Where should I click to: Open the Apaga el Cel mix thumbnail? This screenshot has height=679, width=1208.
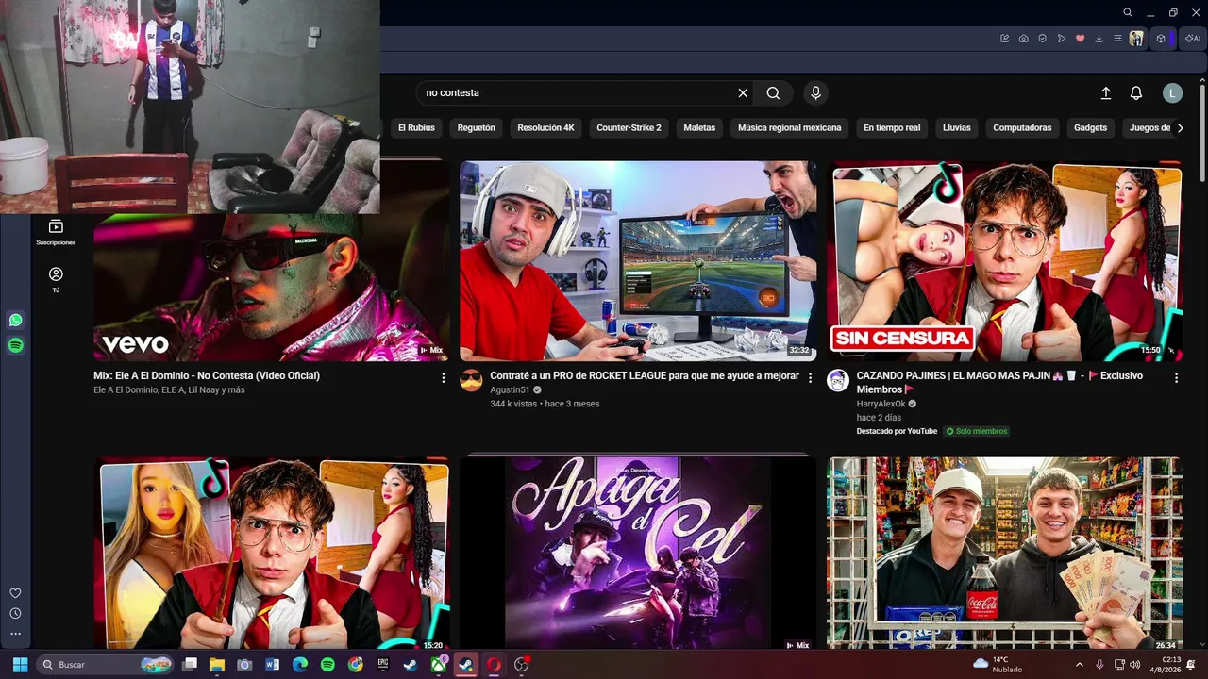[x=638, y=555]
